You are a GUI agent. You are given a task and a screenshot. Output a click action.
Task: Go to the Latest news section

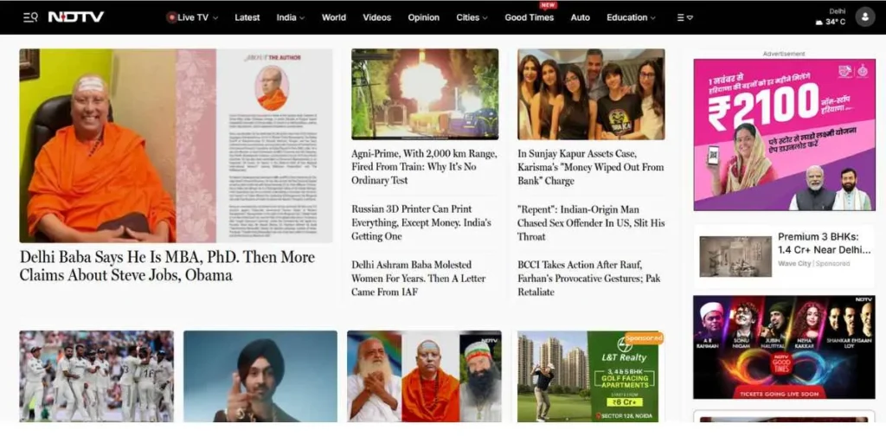247,17
